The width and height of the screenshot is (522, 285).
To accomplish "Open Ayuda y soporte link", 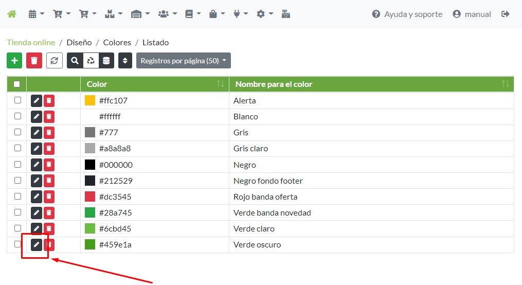I will (x=407, y=14).
